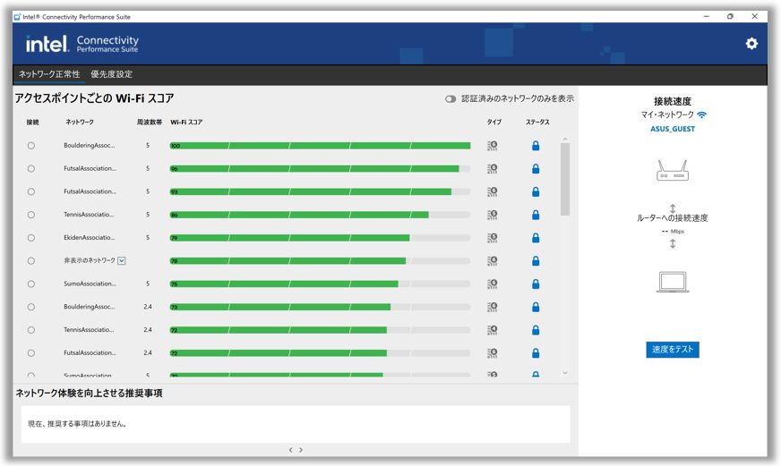Image resolution: width=781 pixels, height=466 pixels.
Task: Click the type icon for the score 96 row
Action: point(492,168)
